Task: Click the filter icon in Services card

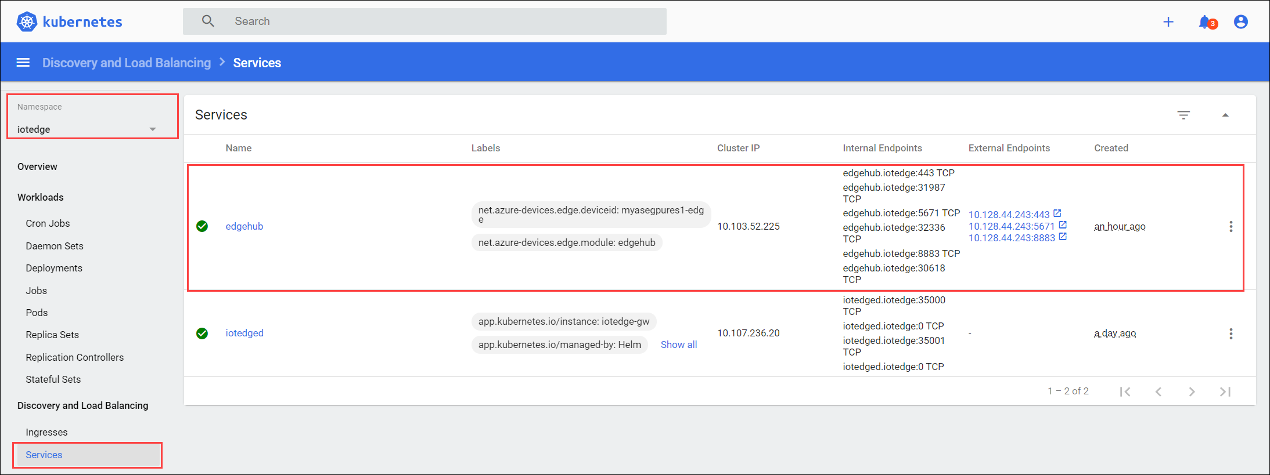Action: coord(1184,115)
